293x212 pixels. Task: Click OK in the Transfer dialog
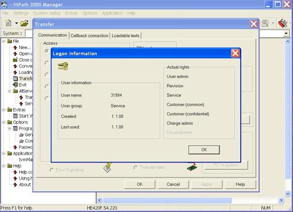(x=140, y=184)
